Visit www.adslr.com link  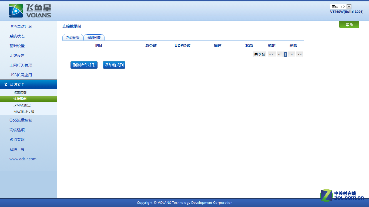click(23, 159)
